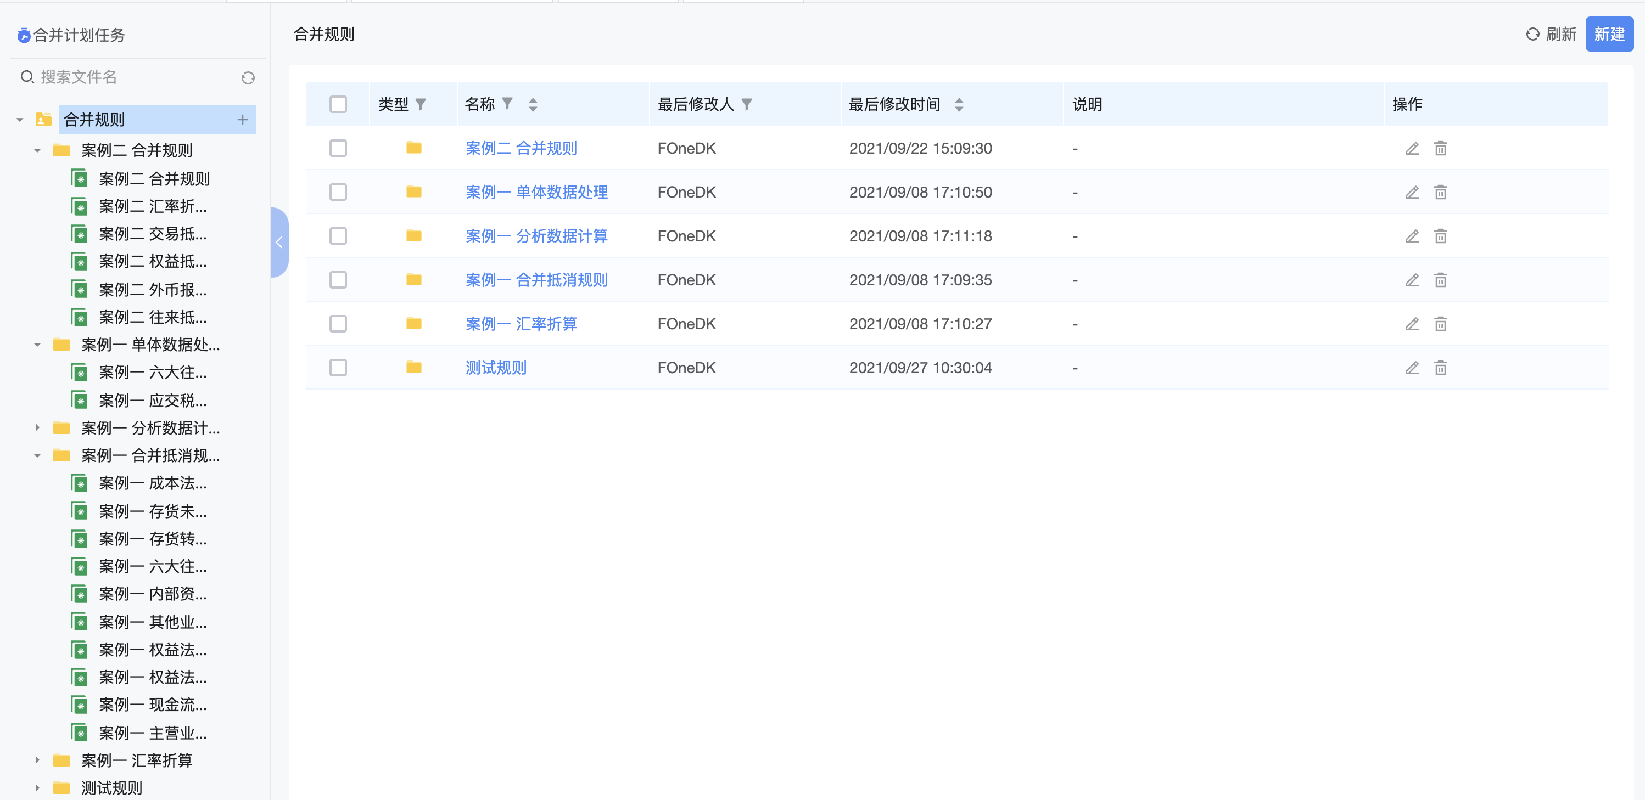Click folder icon of 案例一 汇率折算 table row
This screenshot has width=1645, height=800.
(x=414, y=323)
